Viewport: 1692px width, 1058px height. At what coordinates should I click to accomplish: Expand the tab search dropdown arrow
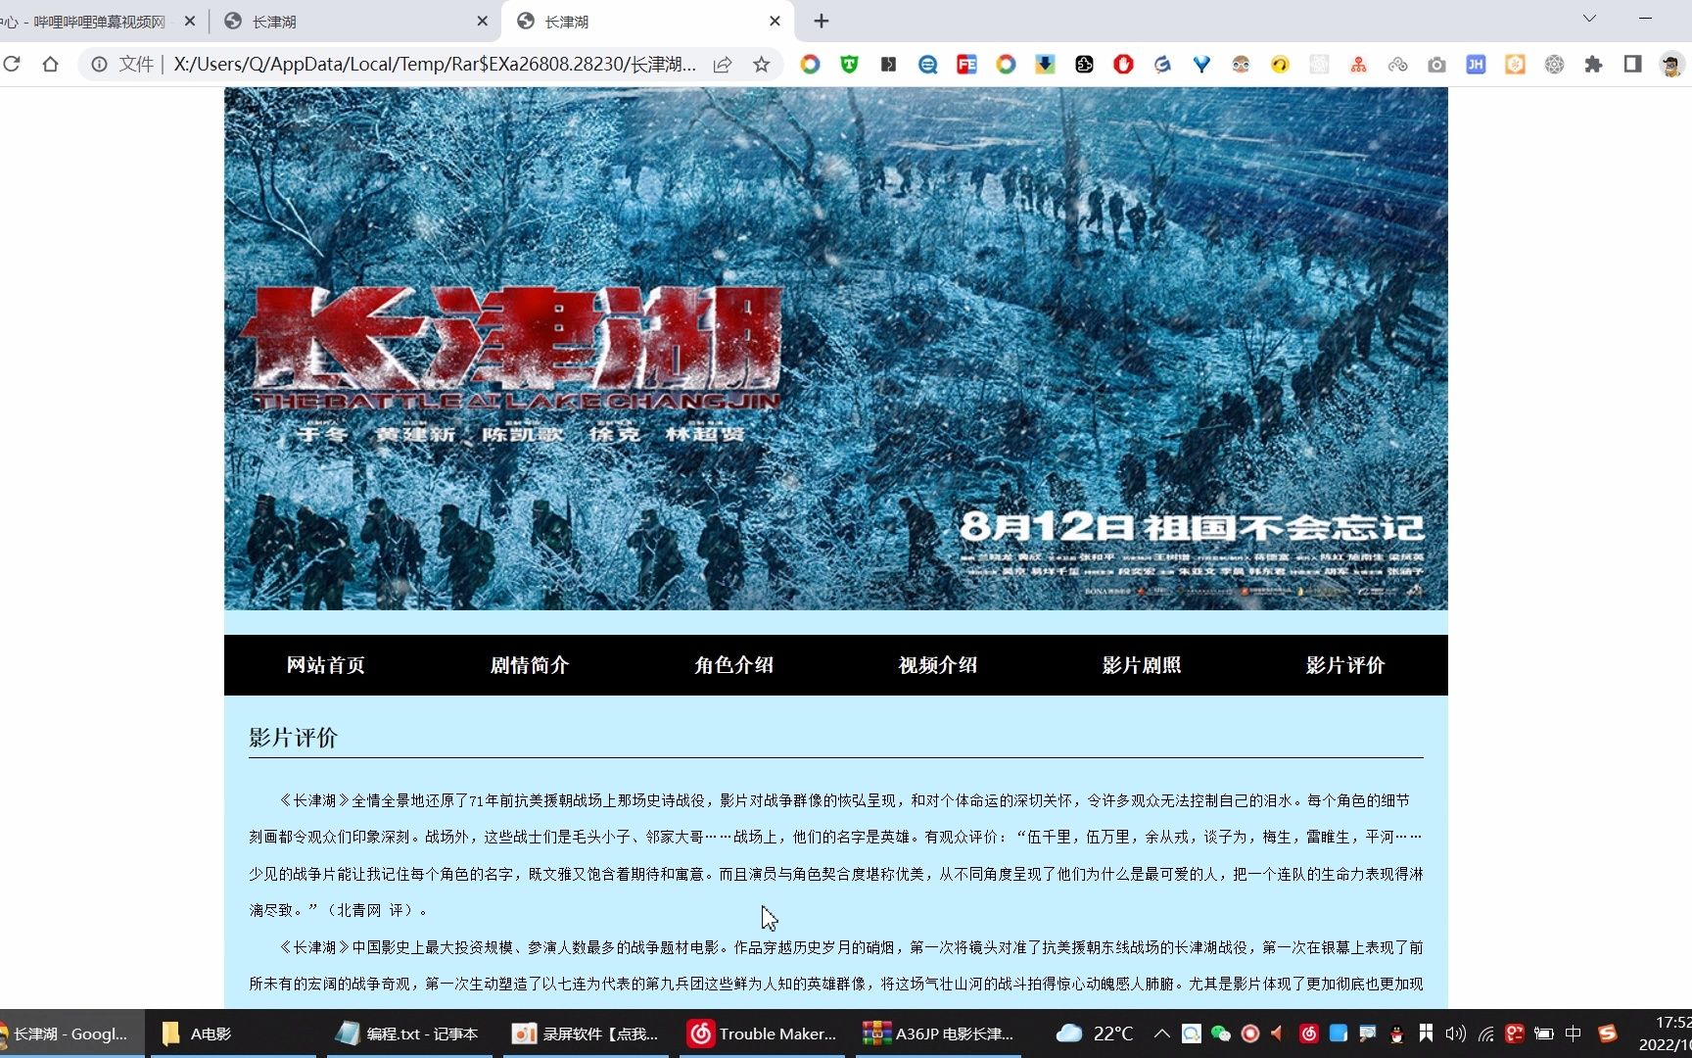pos(1589,19)
